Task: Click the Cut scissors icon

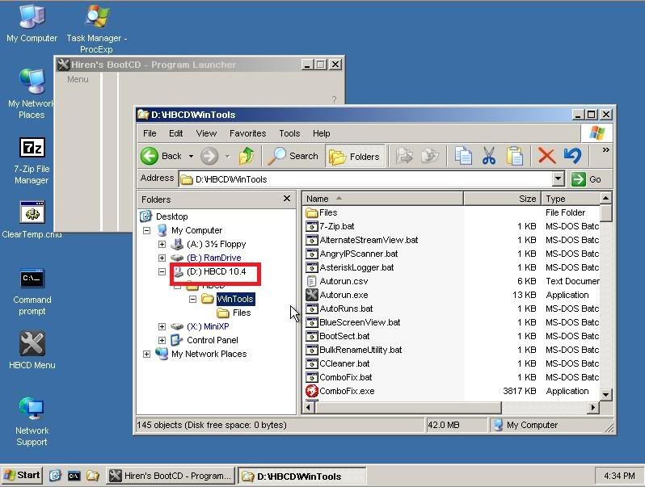Action: pos(489,156)
